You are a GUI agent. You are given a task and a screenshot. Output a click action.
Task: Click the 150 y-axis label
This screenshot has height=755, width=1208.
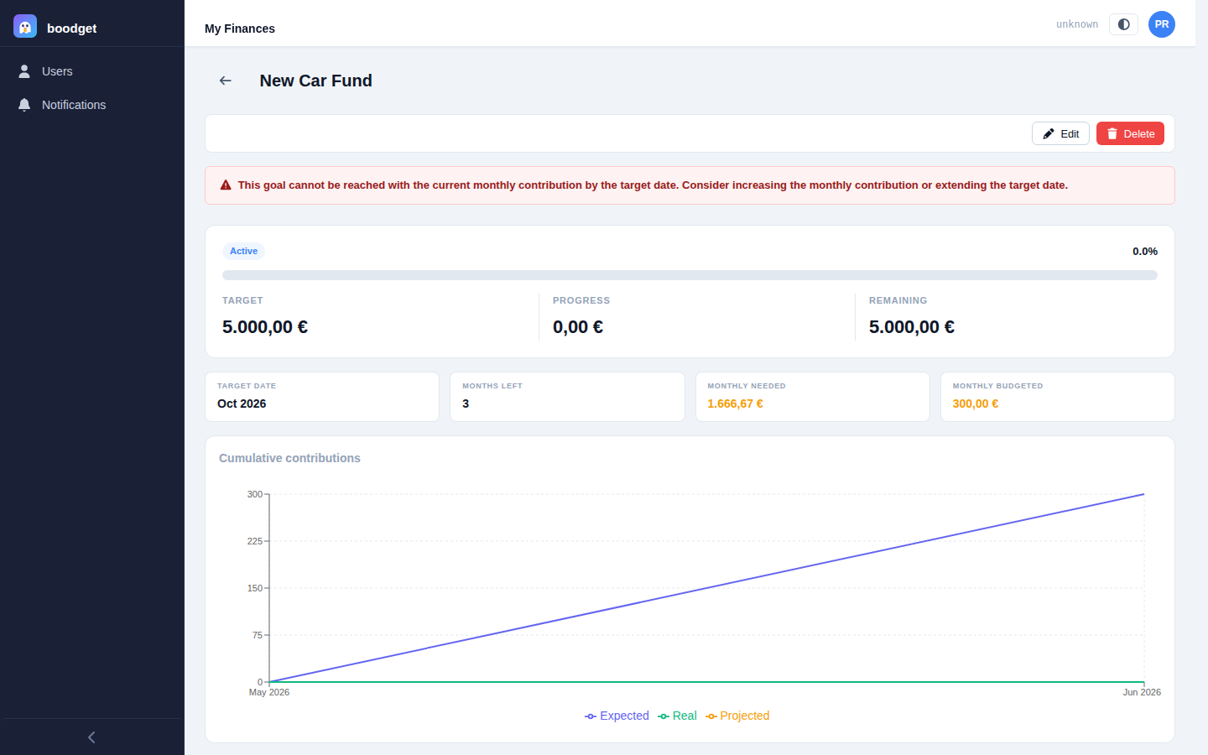(254, 588)
